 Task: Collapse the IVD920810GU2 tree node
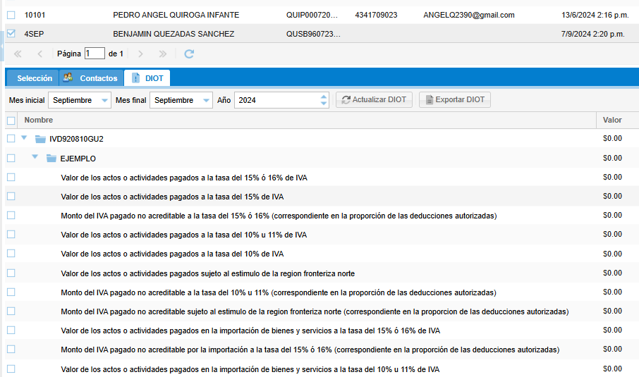(x=25, y=138)
